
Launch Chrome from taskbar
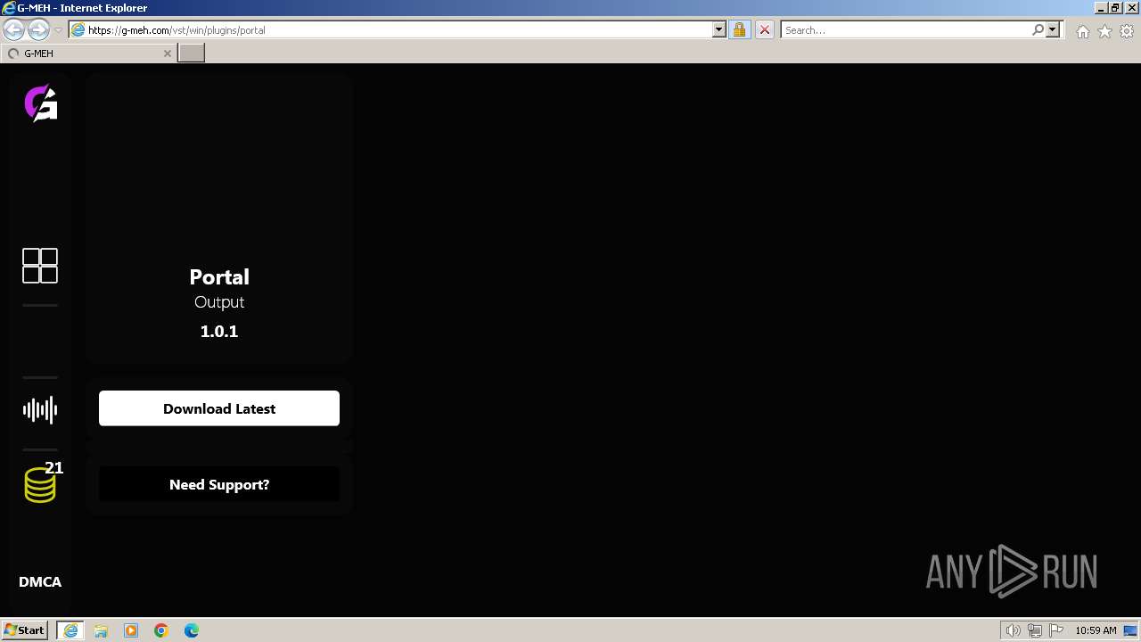click(x=161, y=630)
